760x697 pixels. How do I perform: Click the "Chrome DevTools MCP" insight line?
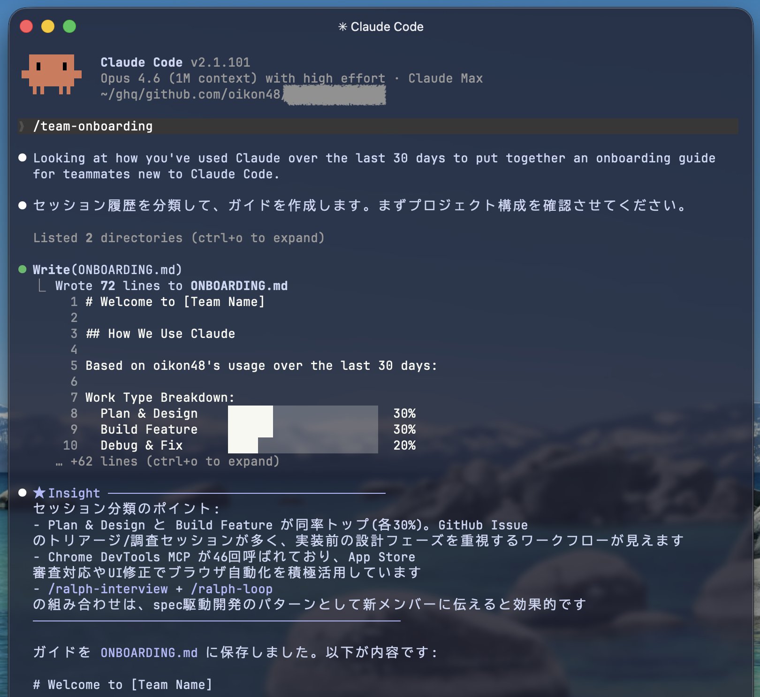[224, 557]
